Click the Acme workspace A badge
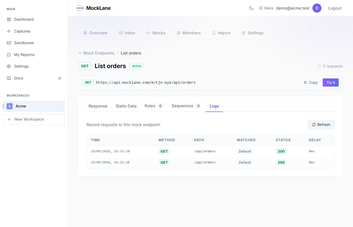353x227 pixels. [10, 106]
